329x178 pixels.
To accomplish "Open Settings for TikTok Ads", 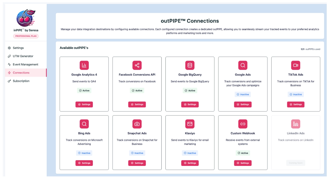I will [296, 104].
